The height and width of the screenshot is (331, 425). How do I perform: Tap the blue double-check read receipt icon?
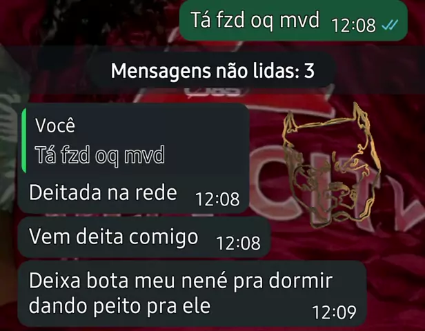coord(390,25)
